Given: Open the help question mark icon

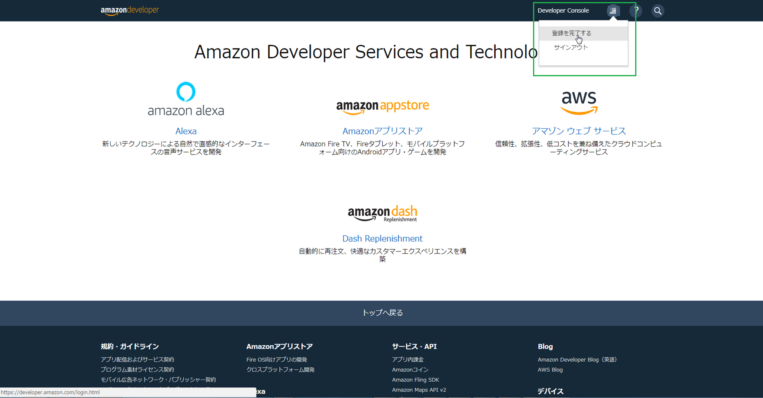Looking at the screenshot, I should (636, 11).
